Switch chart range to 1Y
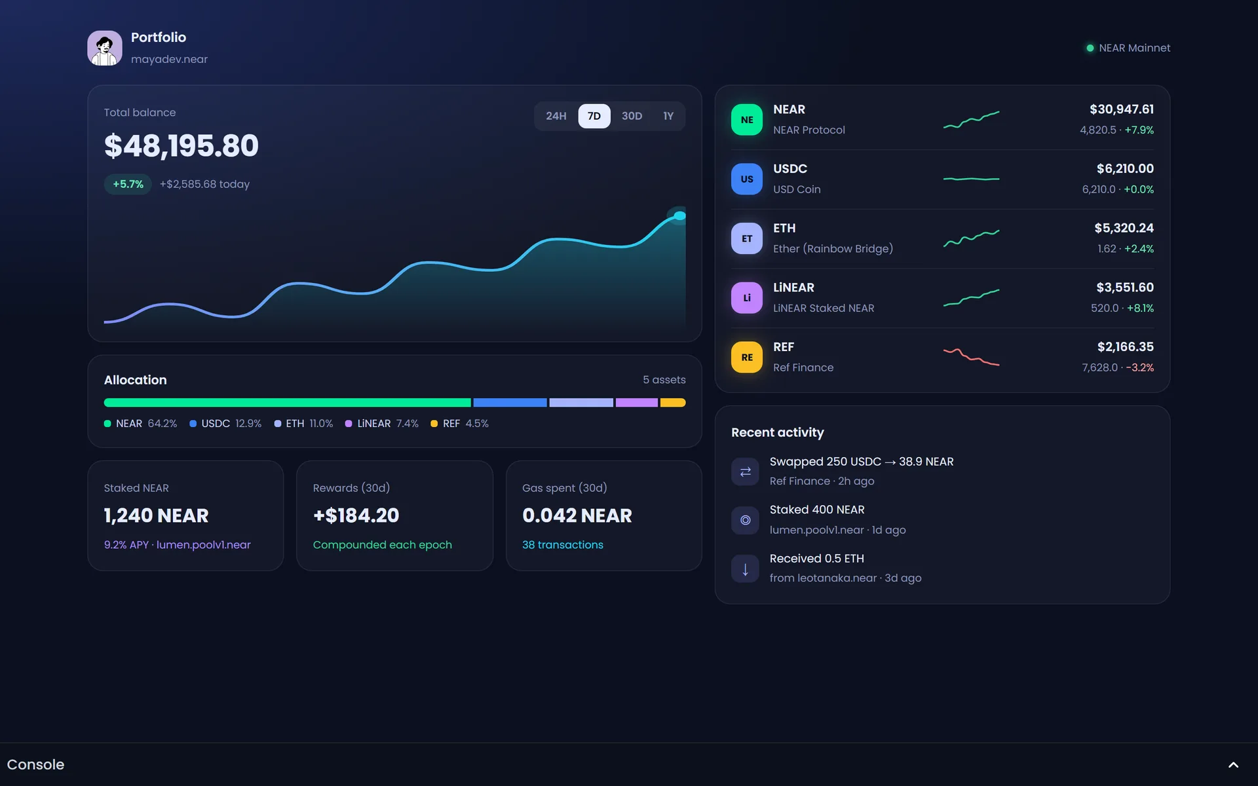This screenshot has width=1258, height=786. 668,116
